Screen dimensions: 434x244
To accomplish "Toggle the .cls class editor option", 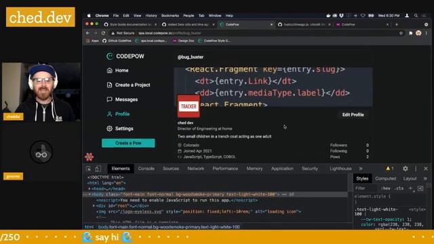I will [x=399, y=188].
